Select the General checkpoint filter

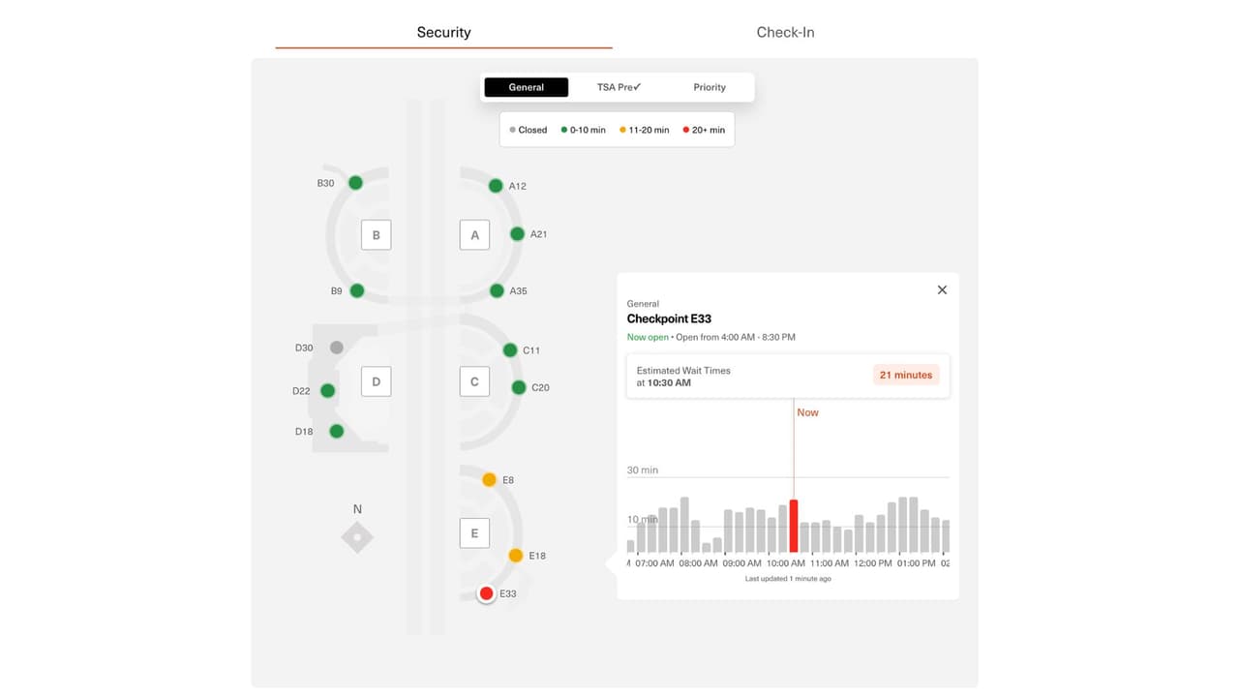pyautogui.click(x=526, y=87)
